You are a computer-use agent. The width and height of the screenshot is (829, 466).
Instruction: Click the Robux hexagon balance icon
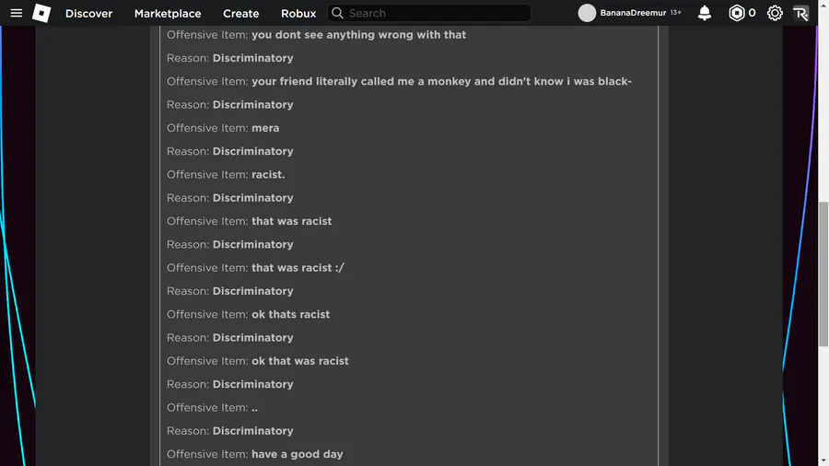pyautogui.click(x=736, y=13)
